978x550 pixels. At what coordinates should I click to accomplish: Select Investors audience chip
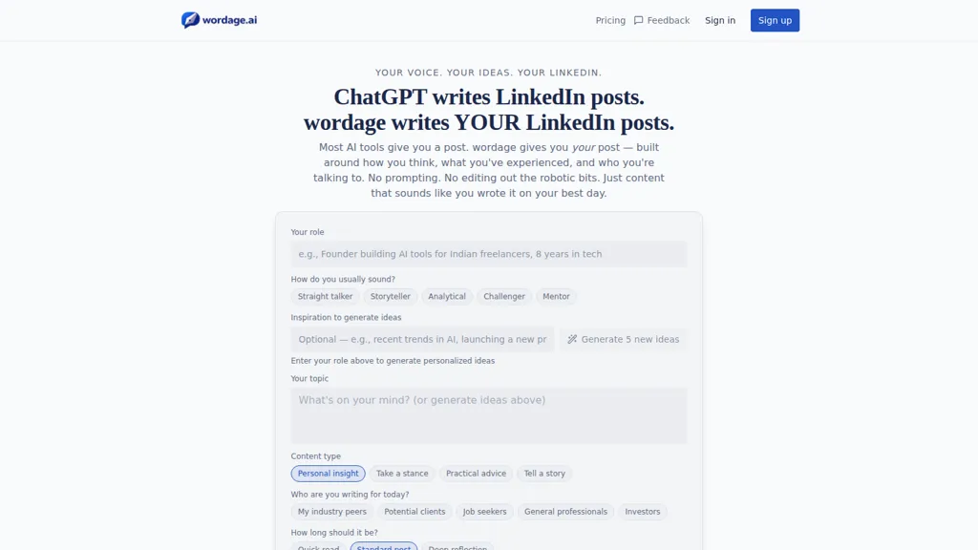tap(643, 512)
